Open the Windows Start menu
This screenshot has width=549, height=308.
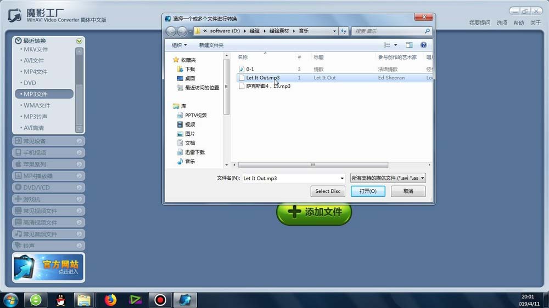point(10,300)
